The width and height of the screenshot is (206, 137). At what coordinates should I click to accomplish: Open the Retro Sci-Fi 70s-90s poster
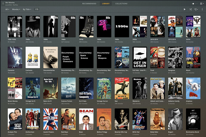[50, 88]
